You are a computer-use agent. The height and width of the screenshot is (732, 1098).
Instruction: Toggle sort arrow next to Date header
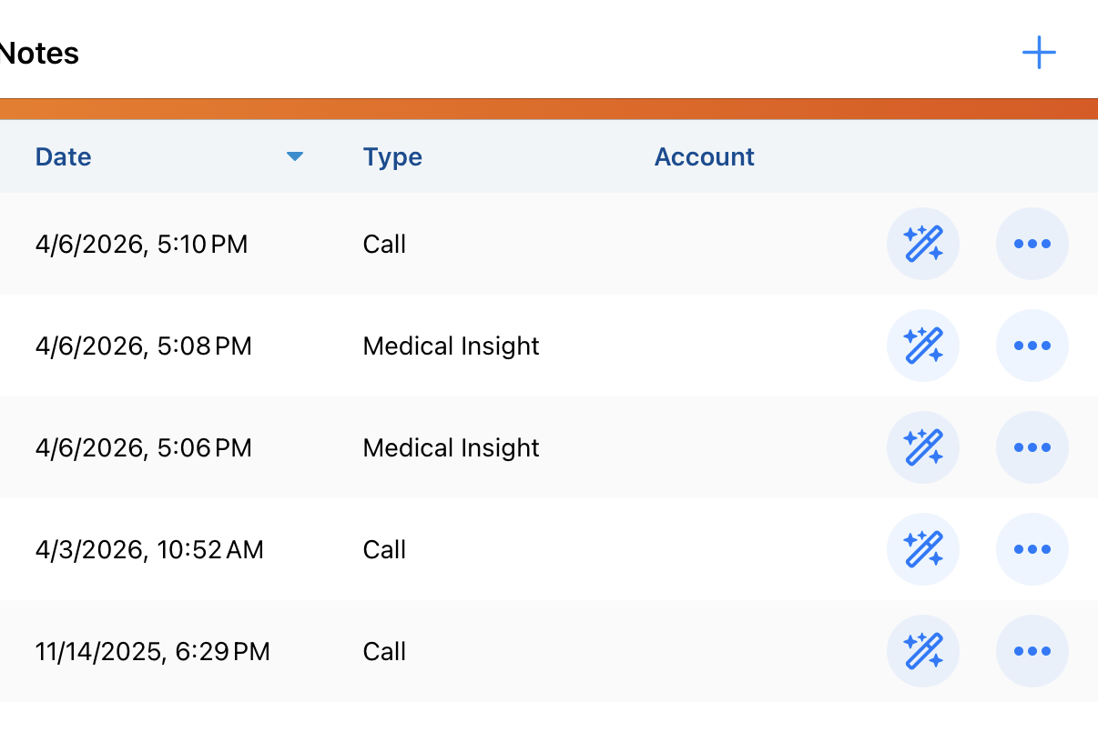(x=294, y=156)
